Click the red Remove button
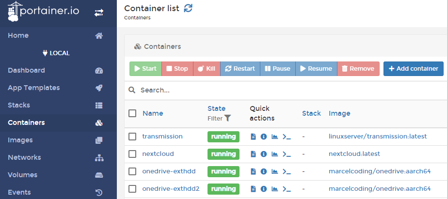This screenshot has height=199, width=447. coord(358,69)
